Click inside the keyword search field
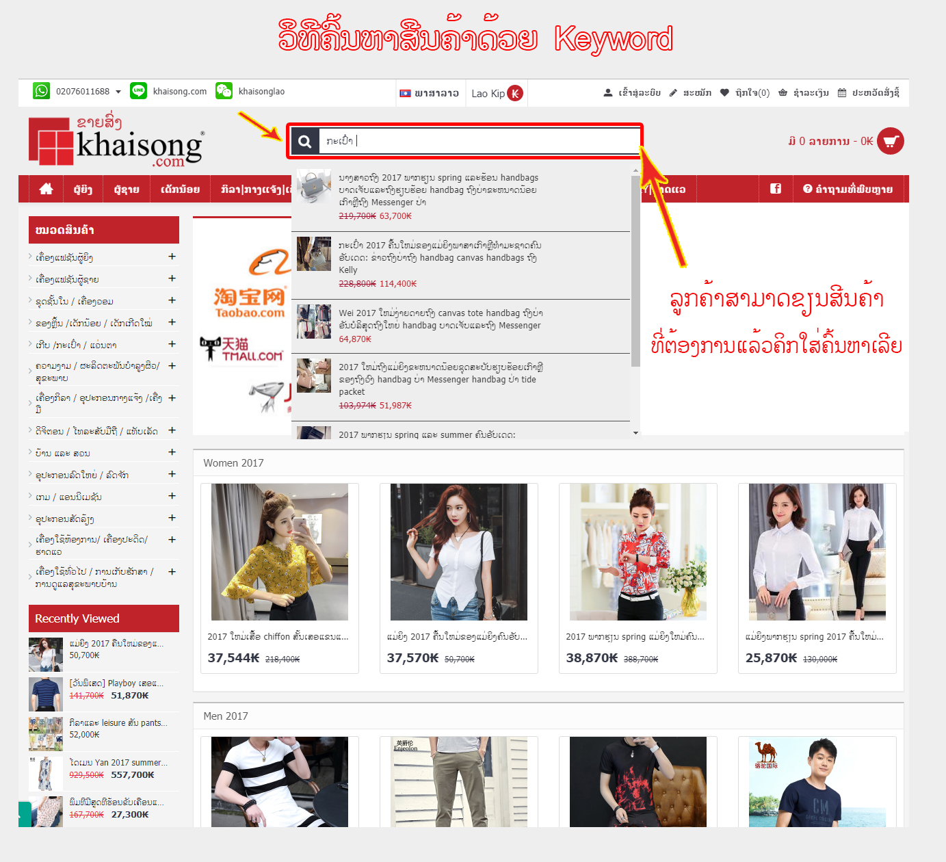This screenshot has width=946, height=862. click(479, 142)
